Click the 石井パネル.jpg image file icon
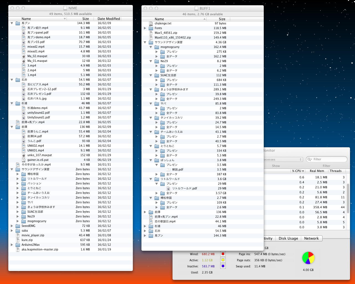The image size is (355, 284). click(x=24, y=98)
